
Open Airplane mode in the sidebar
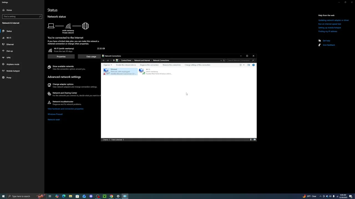11,64
